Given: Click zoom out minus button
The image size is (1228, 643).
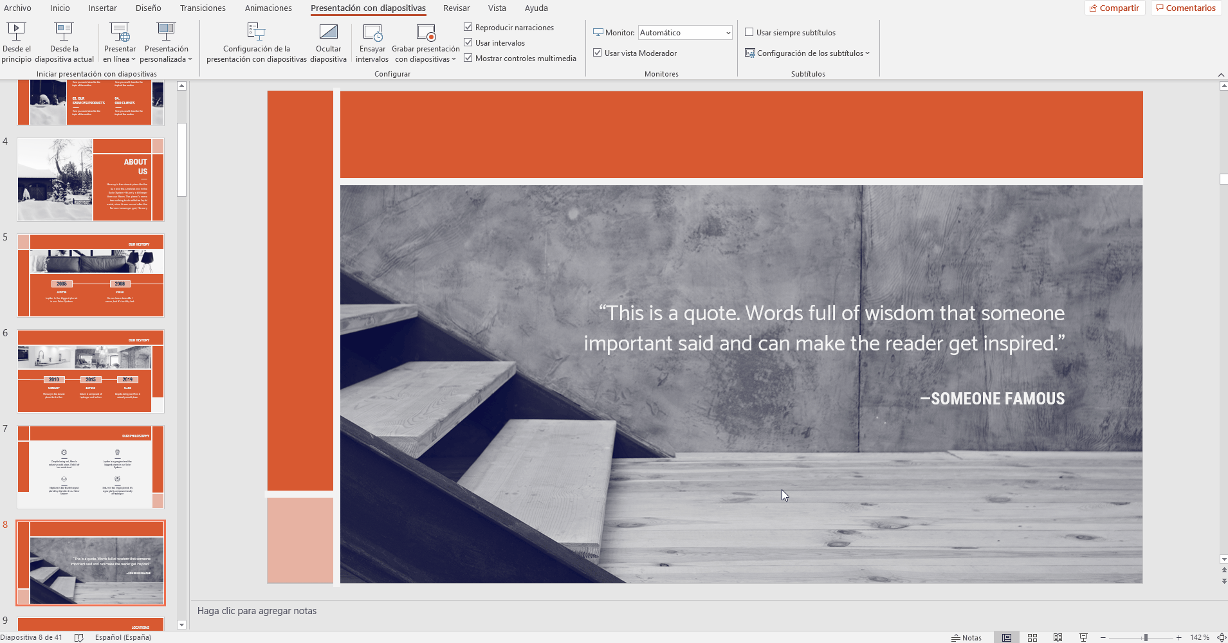Looking at the screenshot, I should [x=1103, y=637].
